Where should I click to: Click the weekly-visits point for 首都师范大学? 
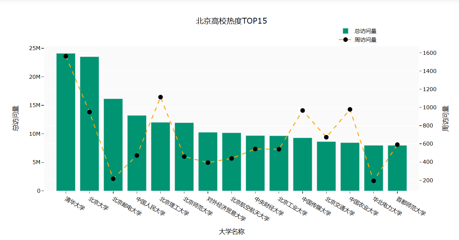coord(397,145)
